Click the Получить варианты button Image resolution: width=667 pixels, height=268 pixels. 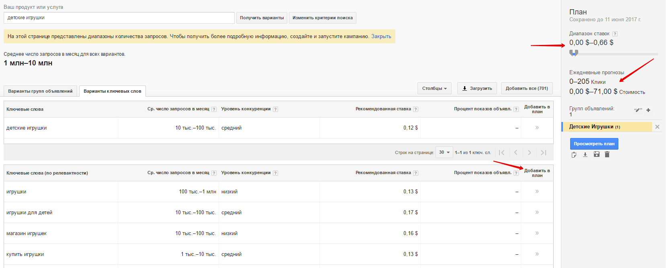(x=262, y=18)
